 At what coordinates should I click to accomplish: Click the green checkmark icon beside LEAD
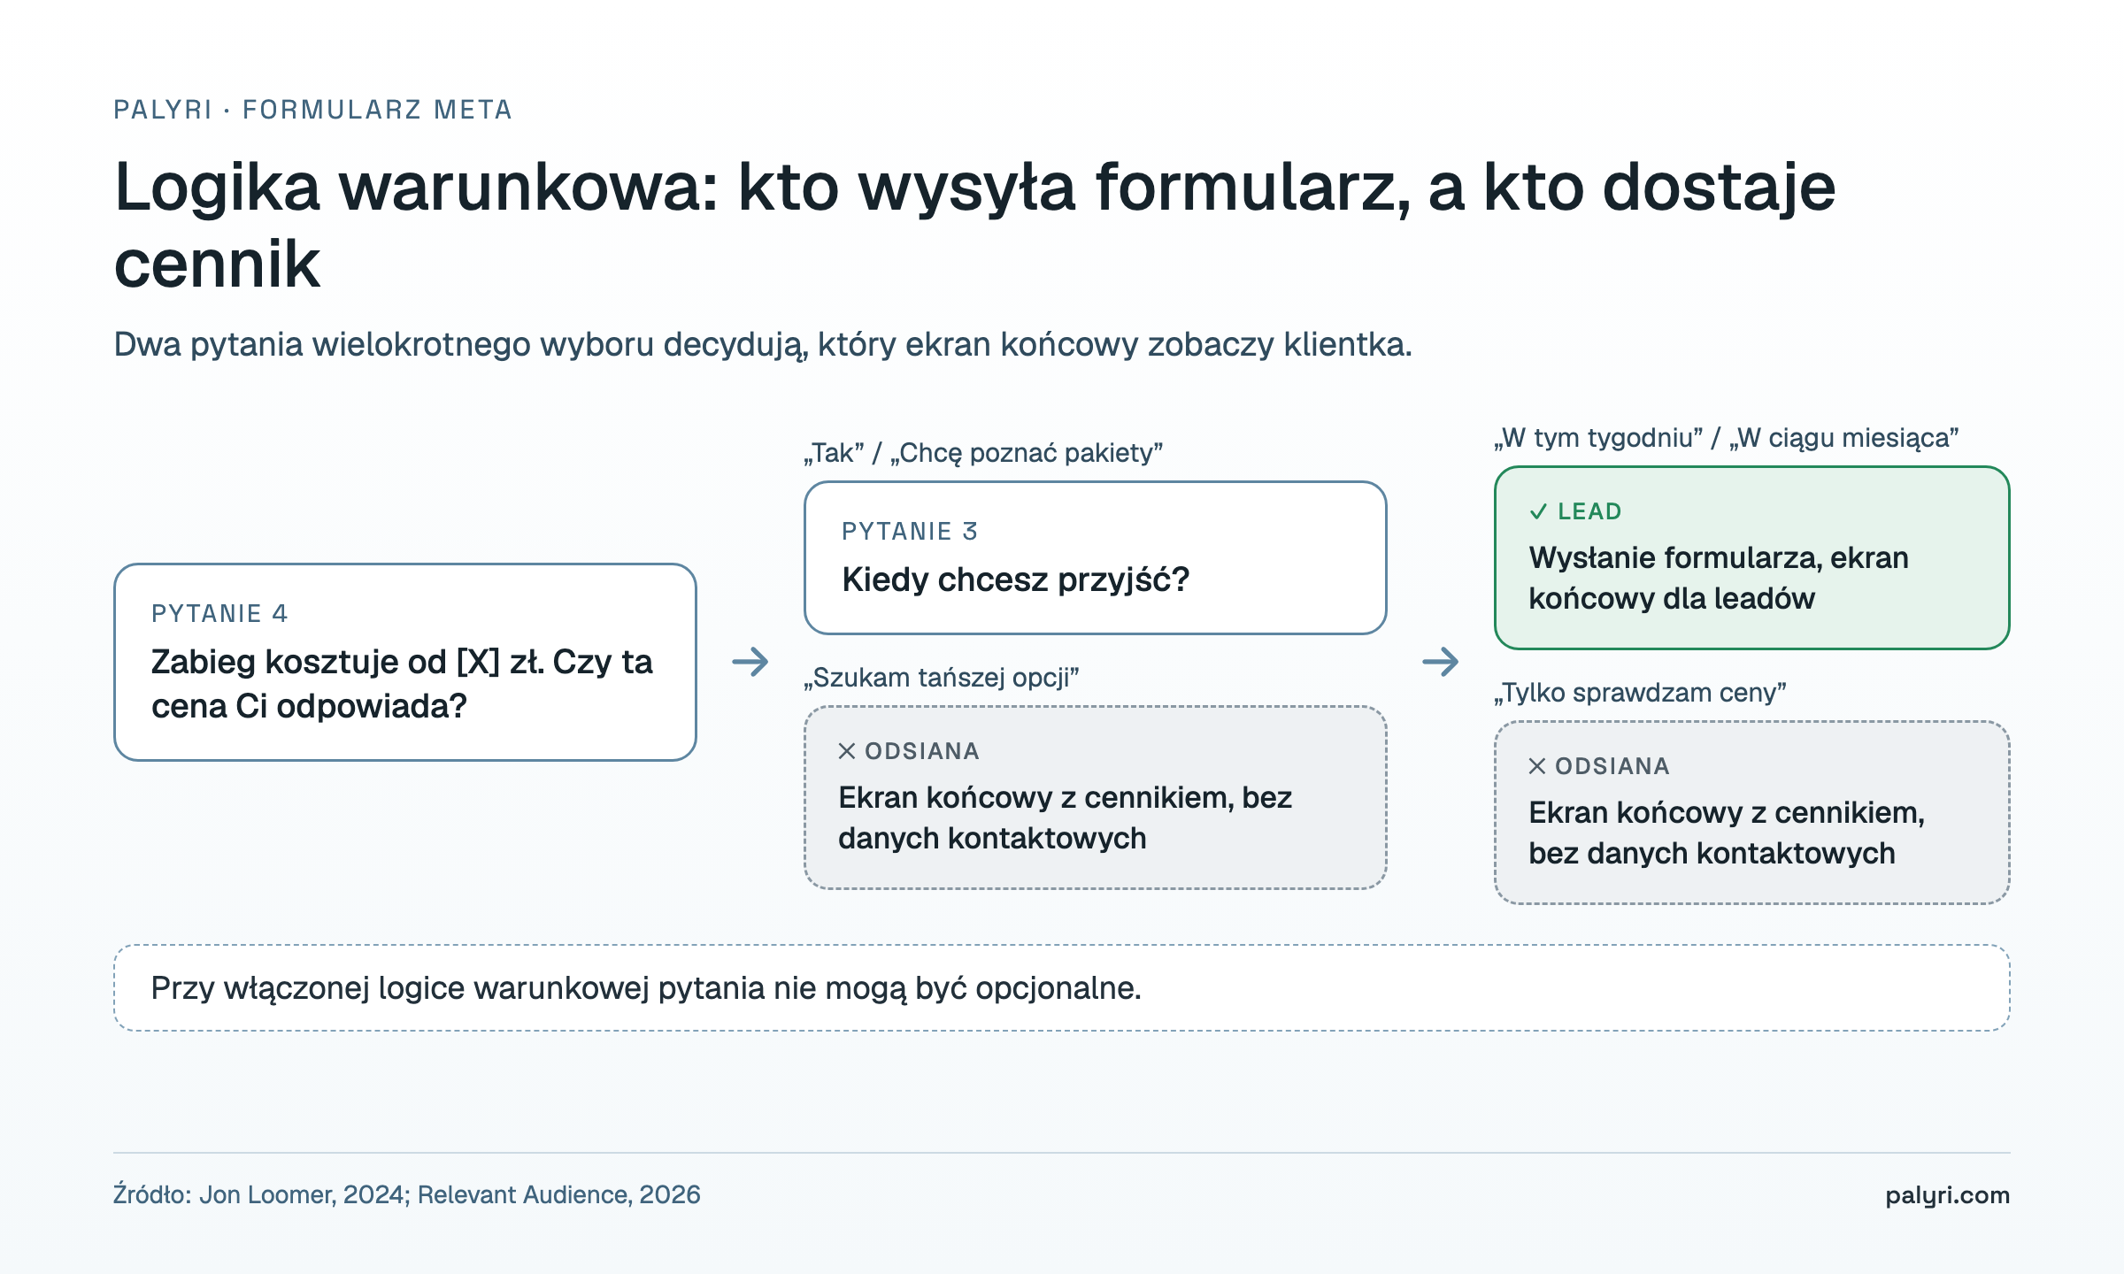[1539, 511]
